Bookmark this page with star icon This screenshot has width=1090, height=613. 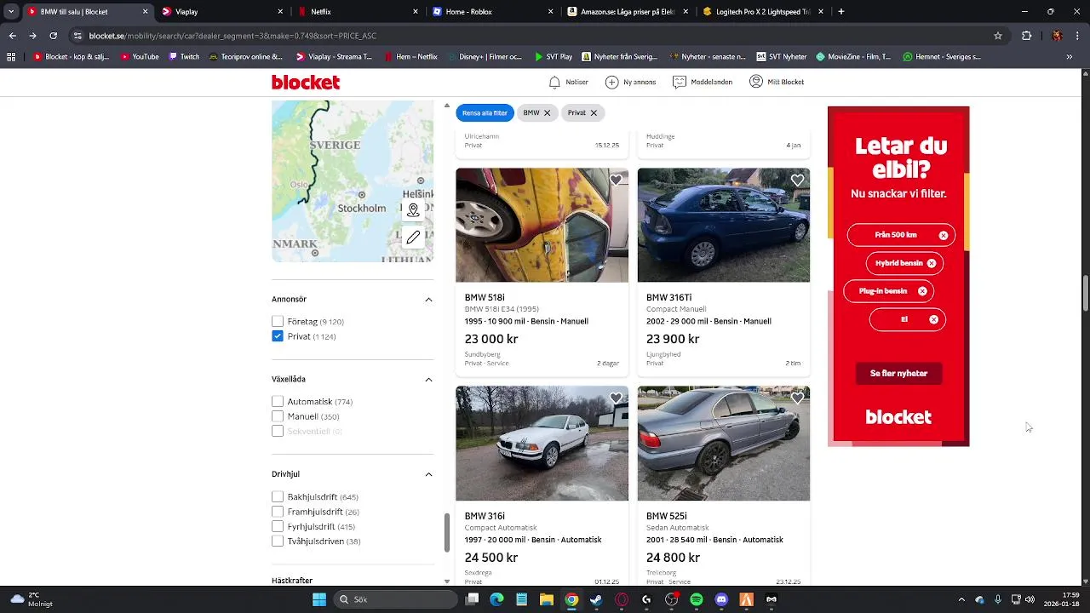tap(998, 36)
